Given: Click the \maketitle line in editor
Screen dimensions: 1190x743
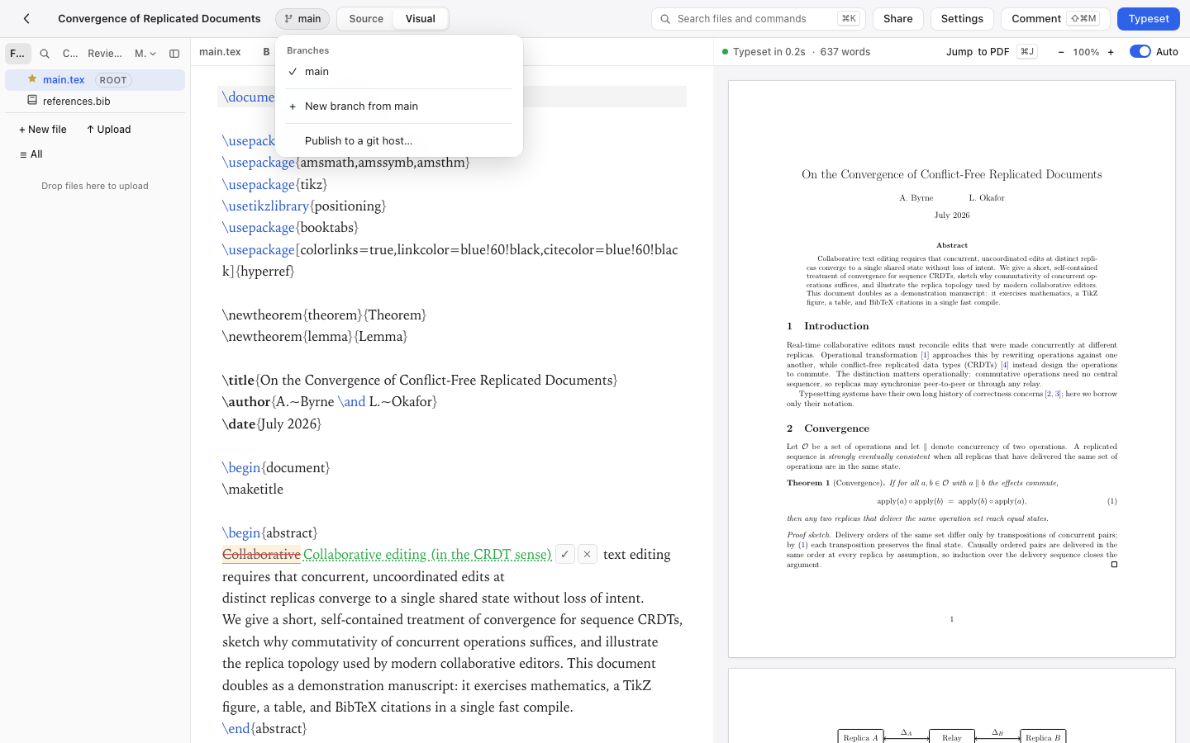Looking at the screenshot, I should click(253, 489).
